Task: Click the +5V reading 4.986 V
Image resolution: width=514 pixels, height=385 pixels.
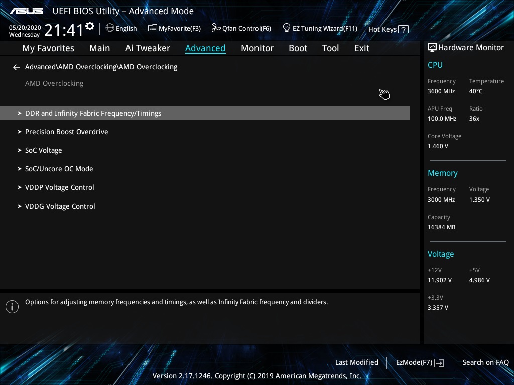Action: 479,280
